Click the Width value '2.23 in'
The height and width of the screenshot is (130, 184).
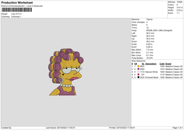(180, 10)
